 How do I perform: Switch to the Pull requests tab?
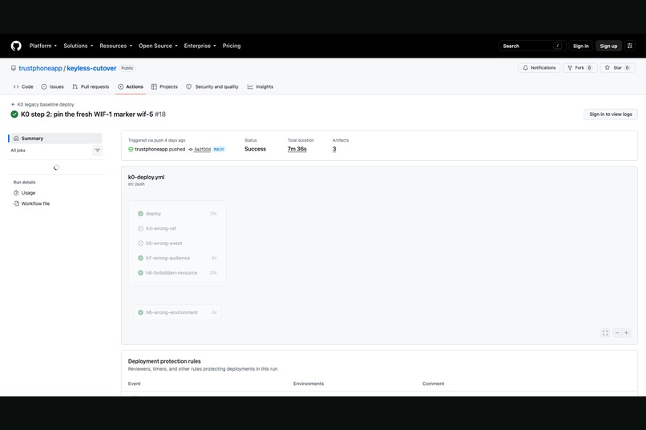pos(91,86)
